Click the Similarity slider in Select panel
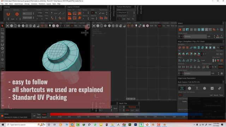This screenshot has width=226, height=127. pos(195,36)
